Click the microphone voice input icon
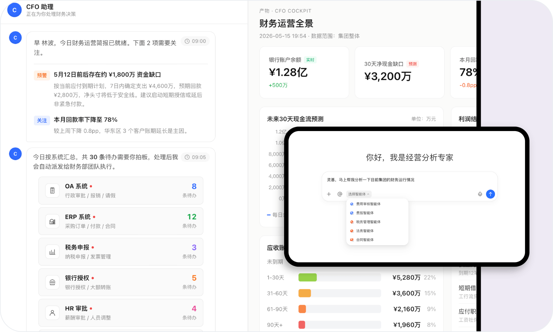 click(x=480, y=194)
